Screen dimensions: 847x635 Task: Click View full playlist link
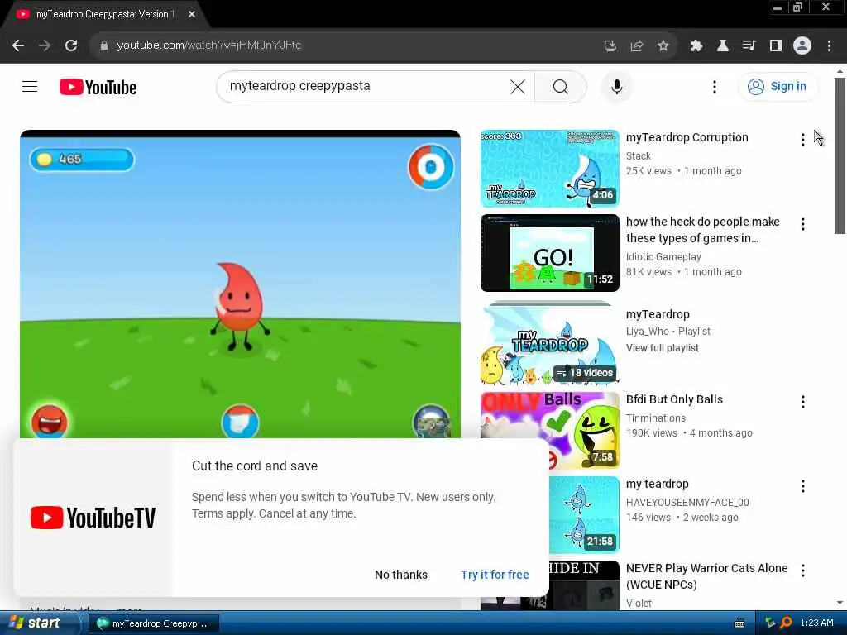tap(663, 348)
